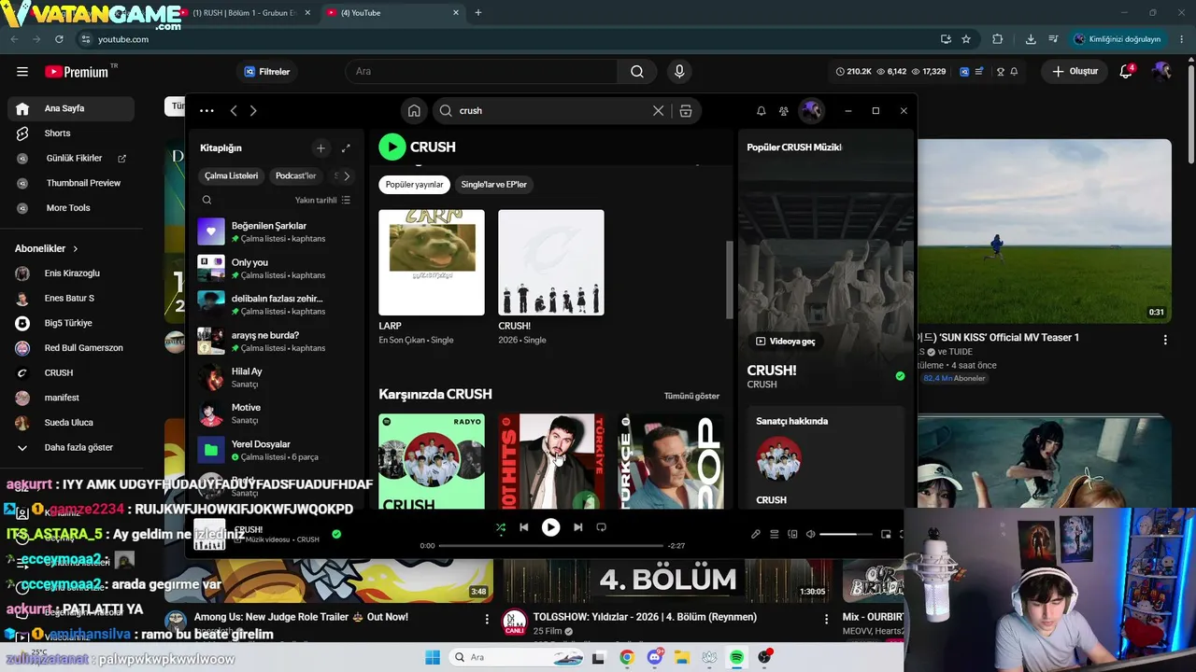Expand the Abonelikler section arrow
1196x672 pixels.
tap(76, 249)
